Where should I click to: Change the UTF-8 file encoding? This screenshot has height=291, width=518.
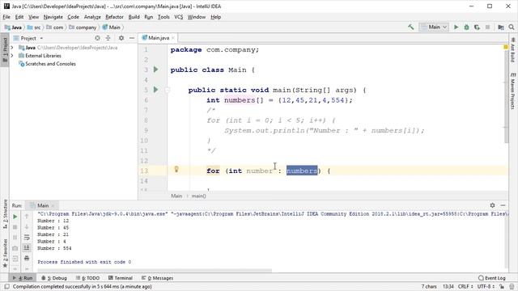[x=486, y=286]
